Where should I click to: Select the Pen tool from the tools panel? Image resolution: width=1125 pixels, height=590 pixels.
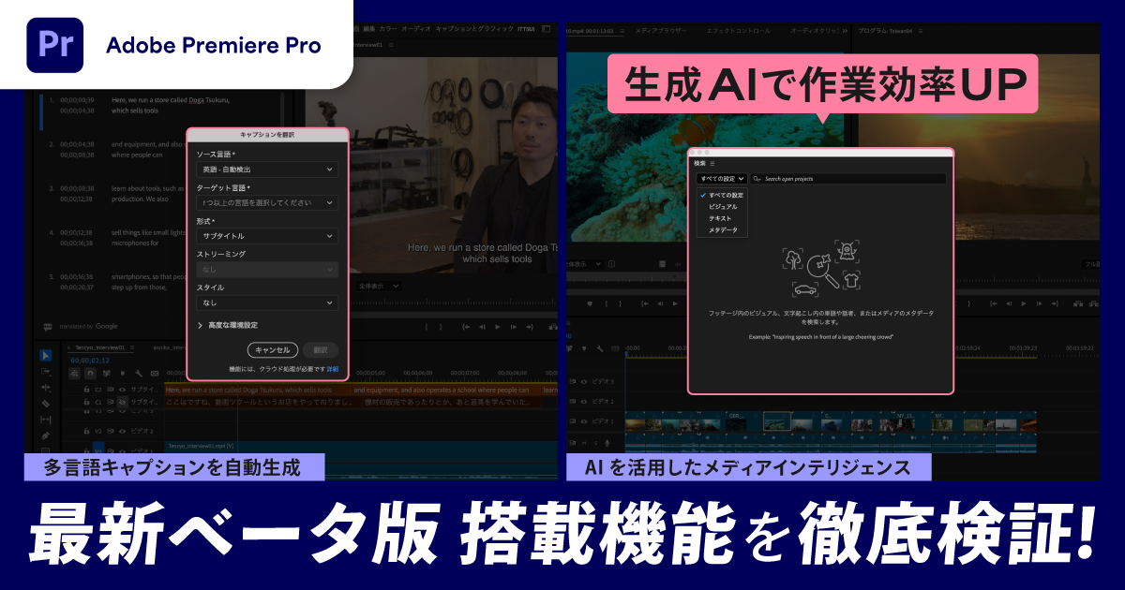pyautogui.click(x=45, y=434)
